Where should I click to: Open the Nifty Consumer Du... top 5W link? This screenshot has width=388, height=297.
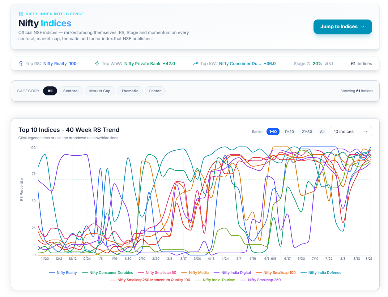240,64
